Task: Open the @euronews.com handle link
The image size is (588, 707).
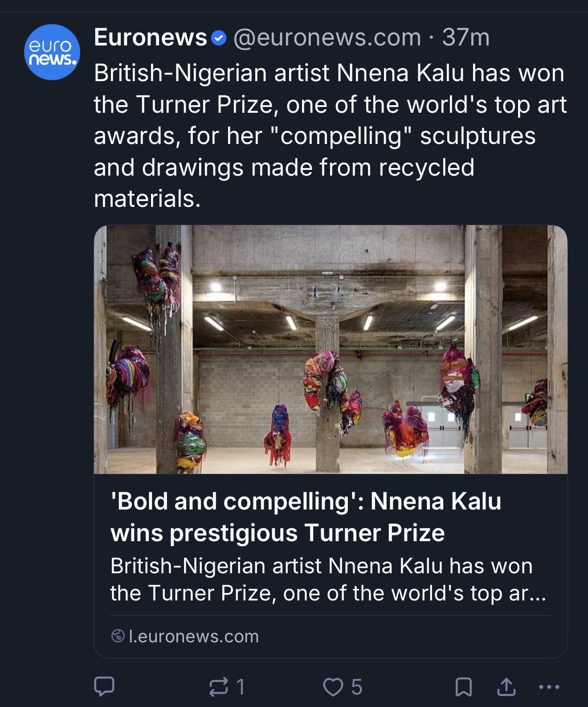Action: pyautogui.click(x=327, y=37)
